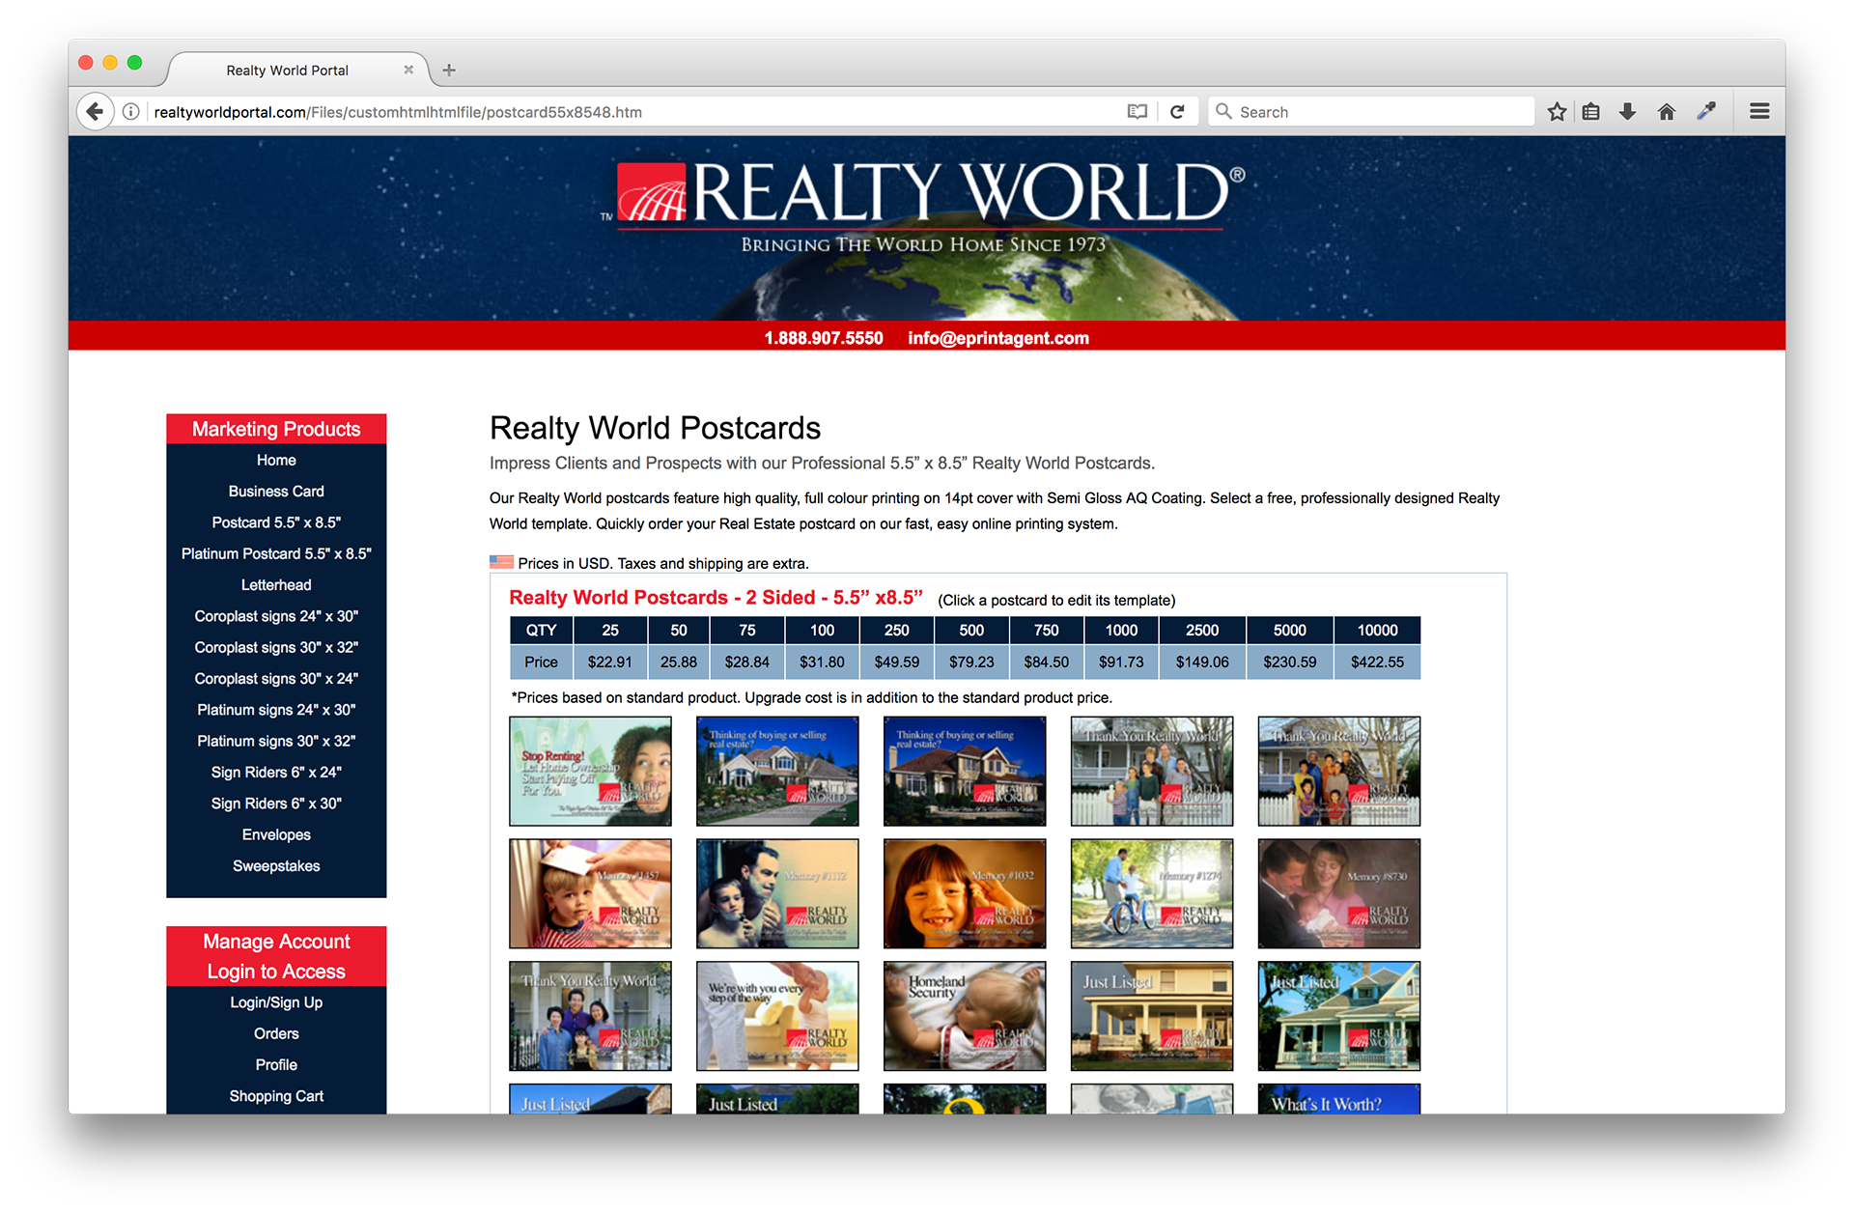The height and width of the screenshot is (1212, 1854).
Task: Activate the eyedropper tool icon
Action: (1706, 112)
